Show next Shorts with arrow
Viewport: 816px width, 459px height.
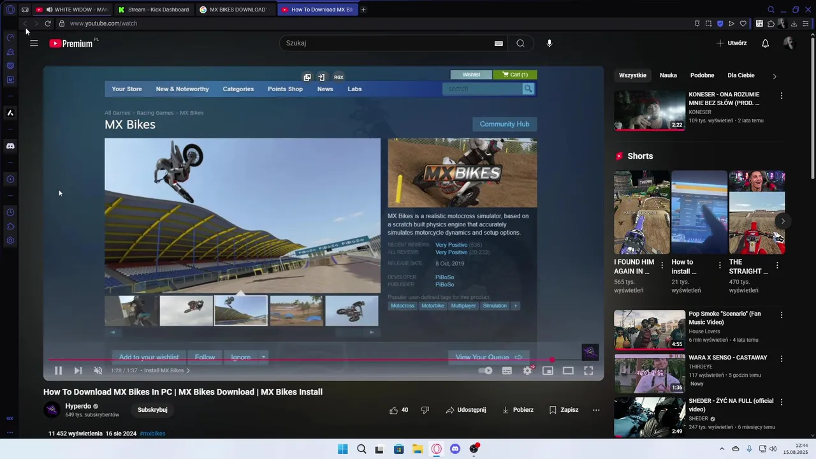coord(783,221)
